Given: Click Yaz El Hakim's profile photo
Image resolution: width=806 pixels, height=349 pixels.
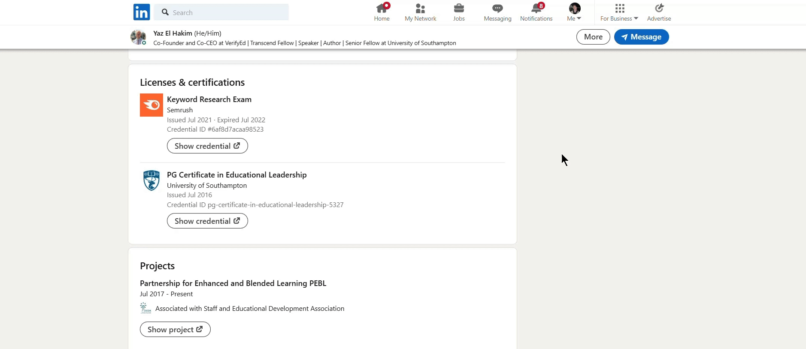Looking at the screenshot, I should 138,37.
